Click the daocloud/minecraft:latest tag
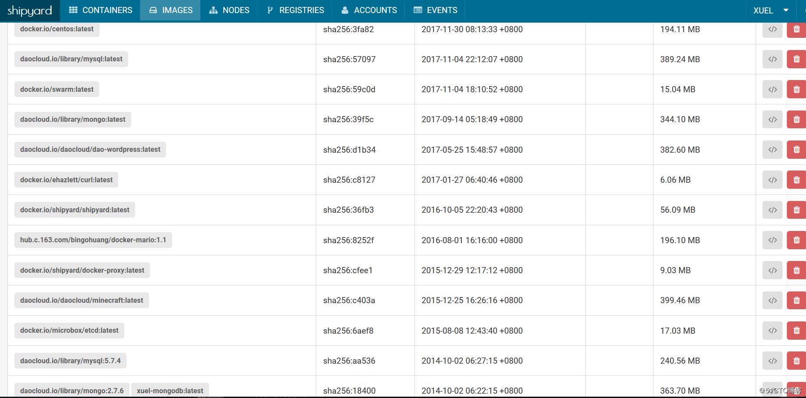This screenshot has height=398, width=806. tap(82, 300)
